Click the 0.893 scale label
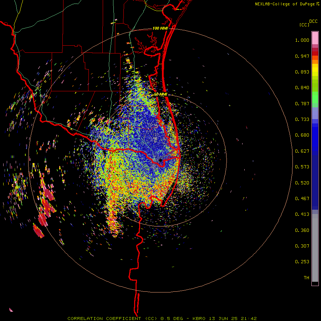Screen dimensions: 321x321 coord(302,72)
